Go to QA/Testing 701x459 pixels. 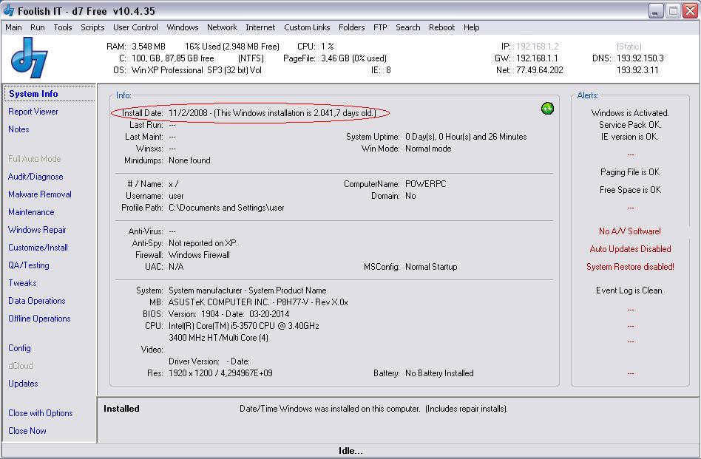29,265
